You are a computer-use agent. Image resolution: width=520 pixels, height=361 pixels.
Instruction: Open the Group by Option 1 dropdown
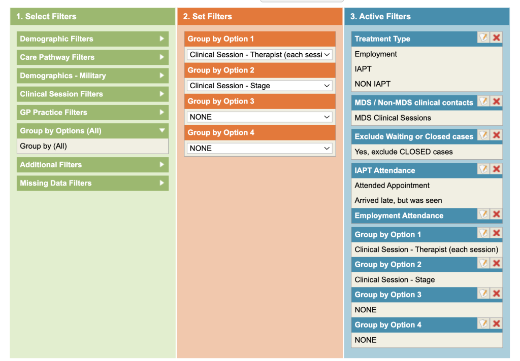[260, 54]
